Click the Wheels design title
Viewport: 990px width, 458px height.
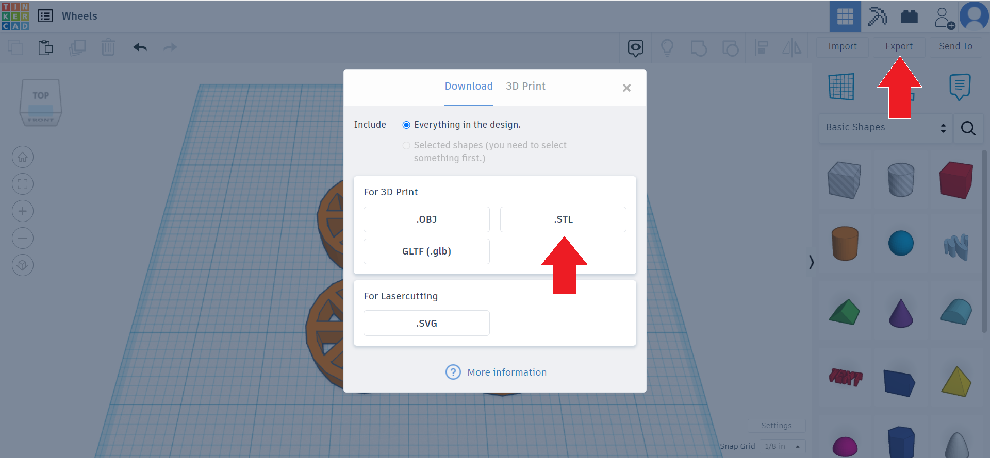point(79,16)
